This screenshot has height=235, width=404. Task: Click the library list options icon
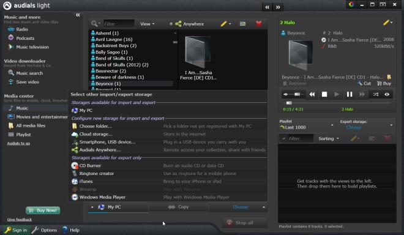(x=242, y=24)
